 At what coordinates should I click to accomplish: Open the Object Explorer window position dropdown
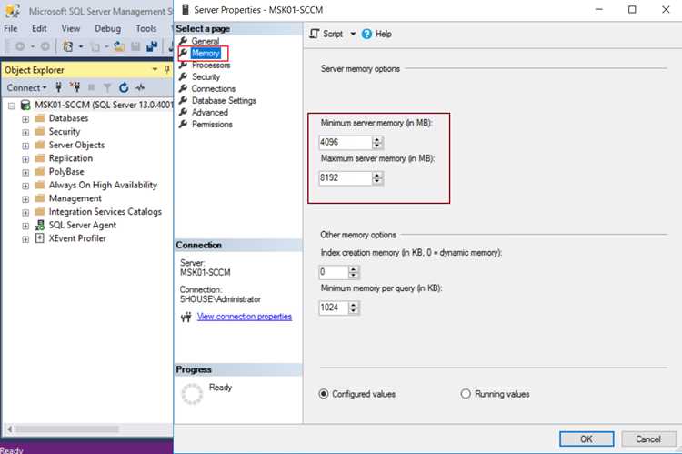[155, 70]
